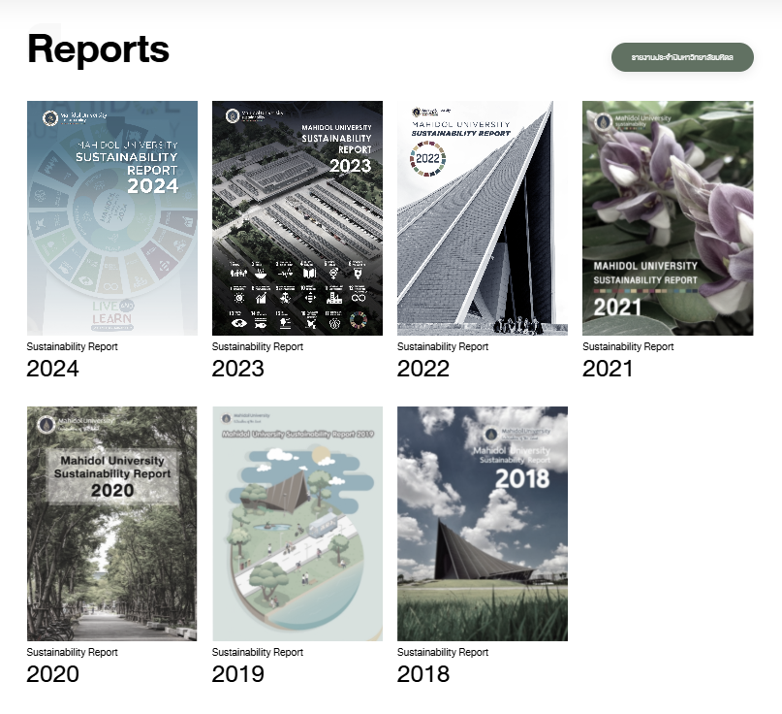782x714 pixels.
Task: Select the 2022 year text below cover
Action: point(422,369)
